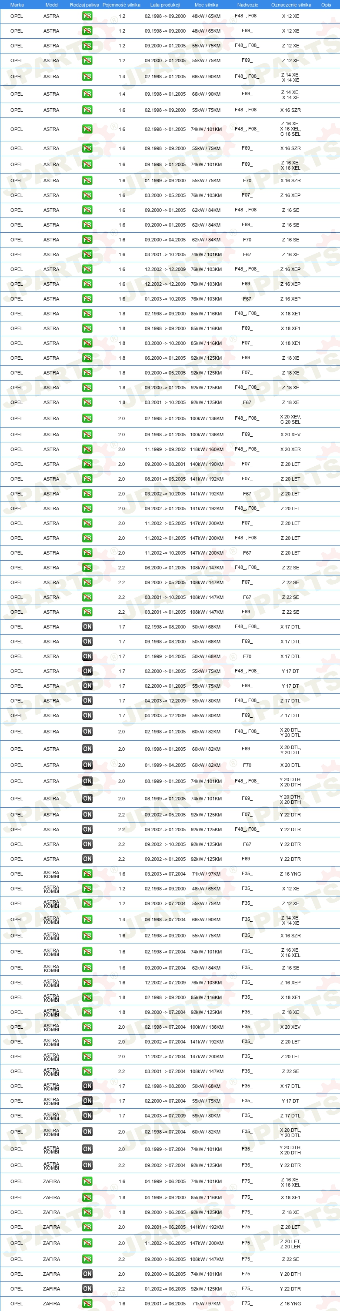340x1311 pixels.
Task: Click the 118kW / 160KM power cell
Action: click(x=206, y=449)
